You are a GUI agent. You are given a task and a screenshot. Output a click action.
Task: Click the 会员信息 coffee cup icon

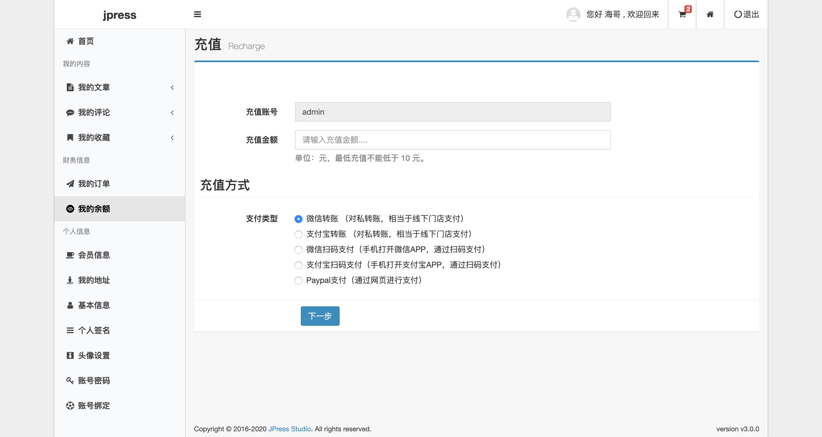pyautogui.click(x=70, y=255)
